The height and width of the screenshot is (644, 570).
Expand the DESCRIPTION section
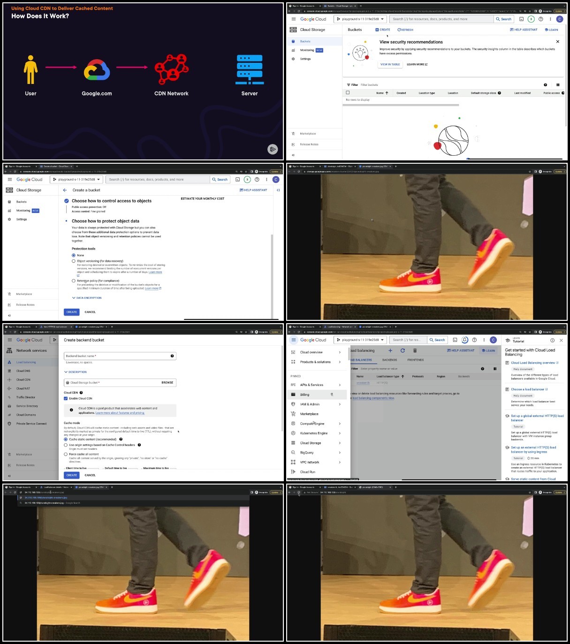[76, 372]
